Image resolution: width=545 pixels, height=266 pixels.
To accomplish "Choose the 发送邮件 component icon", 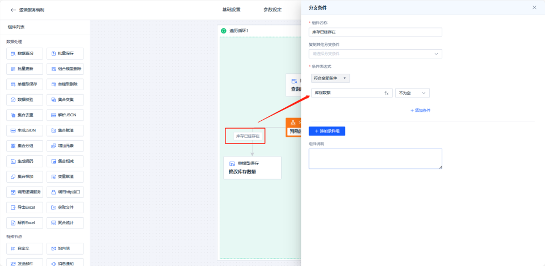I will pos(13,264).
